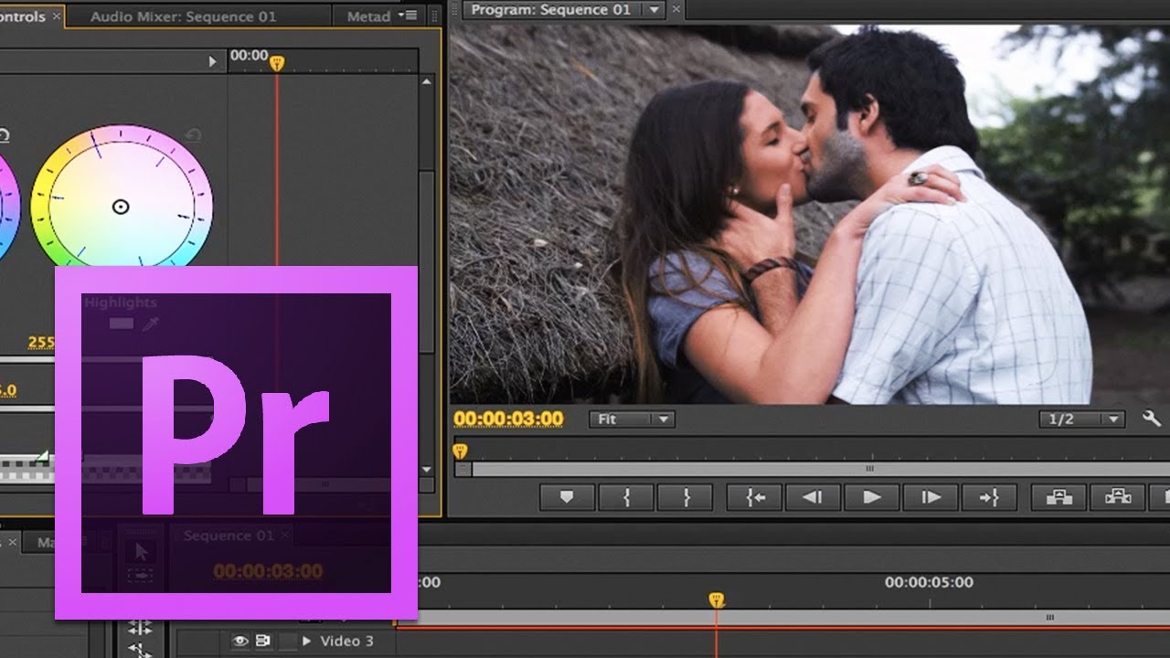1170x658 pixels.
Task: Jump to In point
Action: [x=755, y=497]
